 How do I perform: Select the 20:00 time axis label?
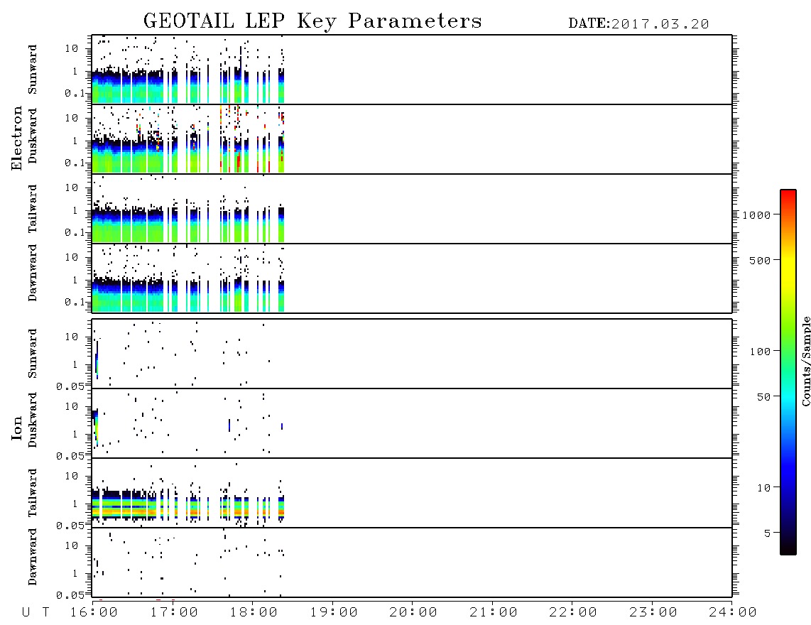tap(413, 613)
